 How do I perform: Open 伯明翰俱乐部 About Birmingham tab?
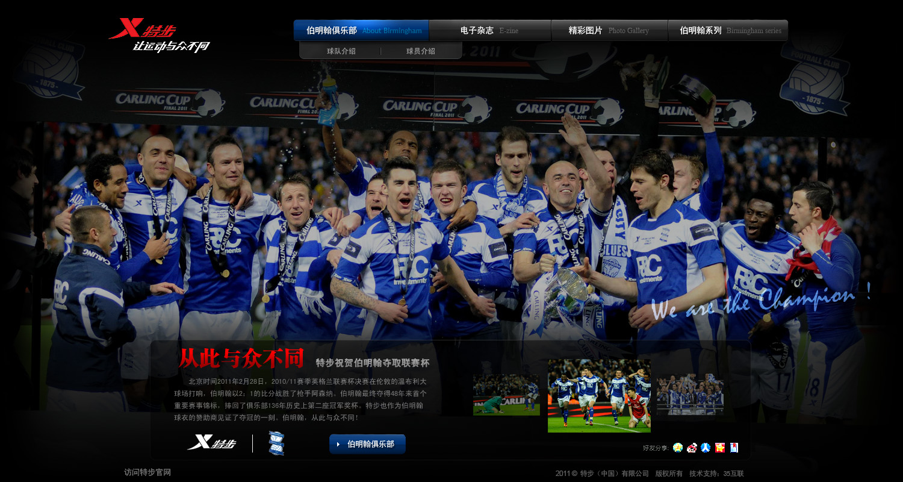(361, 30)
